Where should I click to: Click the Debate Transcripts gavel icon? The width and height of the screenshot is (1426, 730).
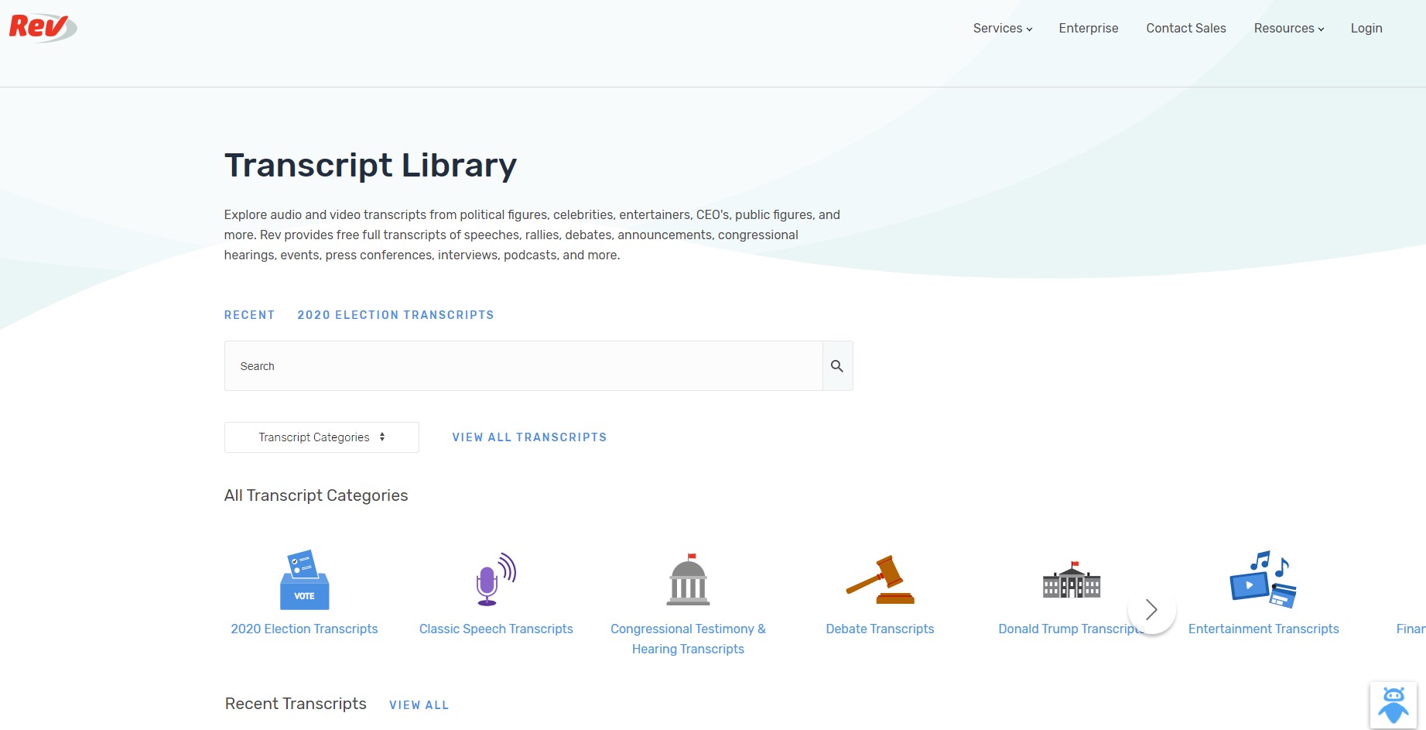coord(879,578)
